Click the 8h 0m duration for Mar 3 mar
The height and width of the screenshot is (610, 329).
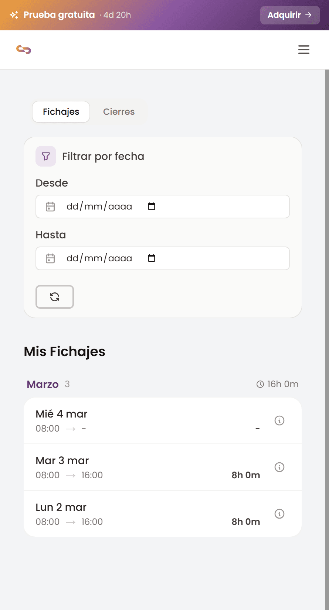[246, 475]
